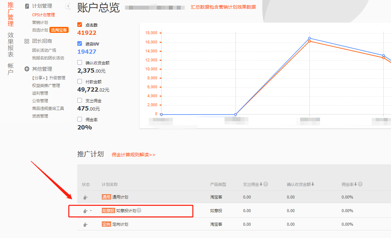391x238 pixels.
Task: Click the 产品类型 cell 如意投
Action: [216, 210]
